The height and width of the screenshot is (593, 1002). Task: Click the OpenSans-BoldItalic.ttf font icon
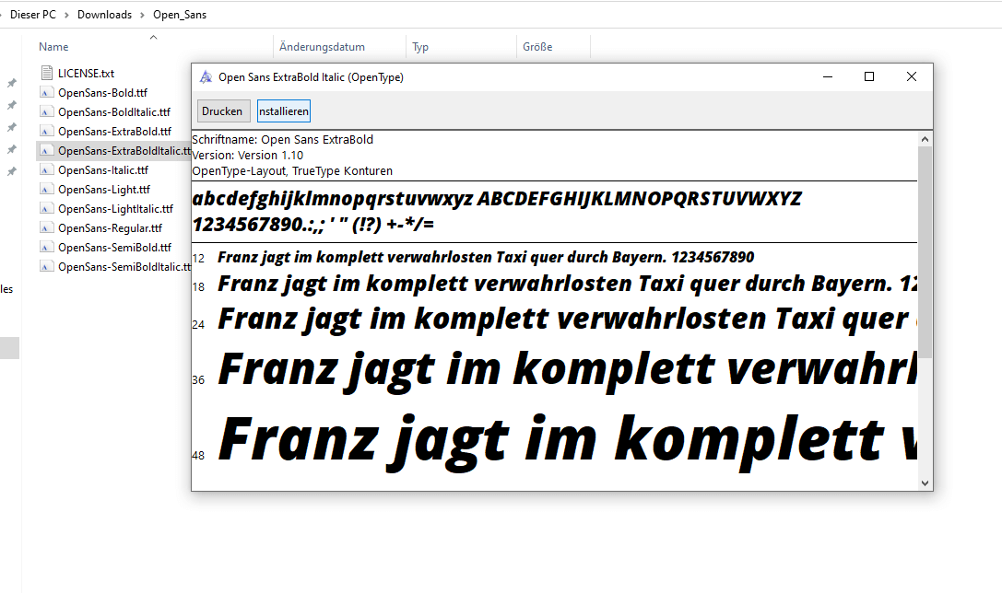[46, 111]
